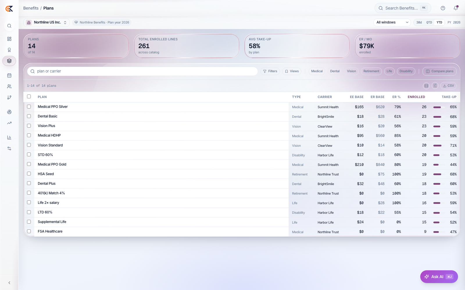Click the funnel icon on Filters
The width and height of the screenshot is (465, 290).
click(x=265, y=71)
